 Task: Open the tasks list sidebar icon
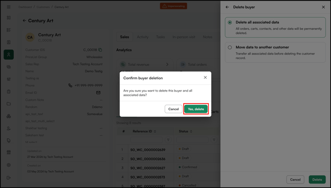tap(9, 30)
